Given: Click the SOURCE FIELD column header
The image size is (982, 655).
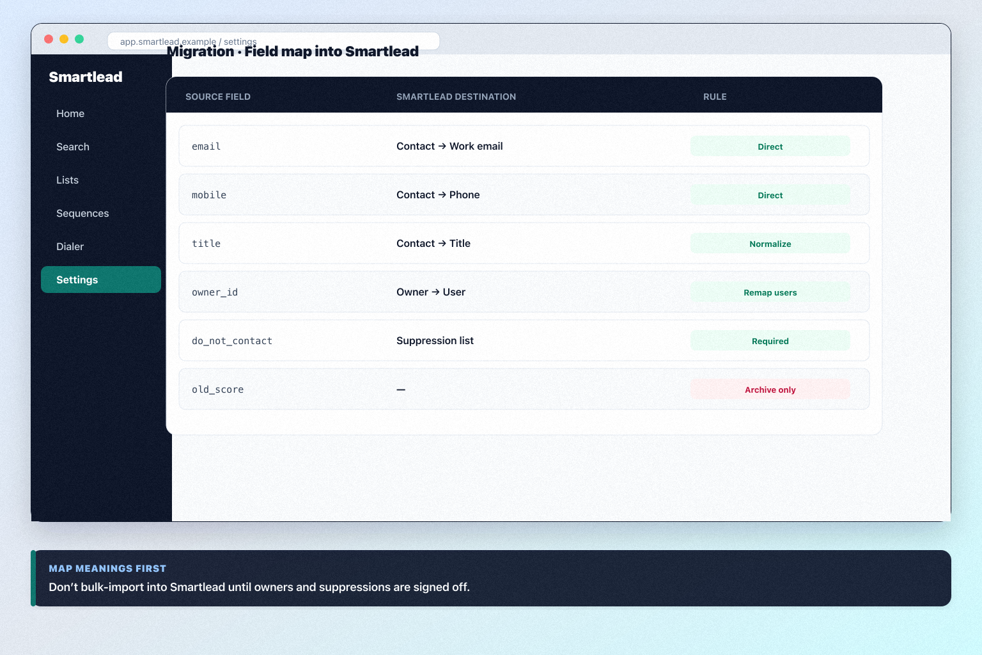Looking at the screenshot, I should click(218, 97).
